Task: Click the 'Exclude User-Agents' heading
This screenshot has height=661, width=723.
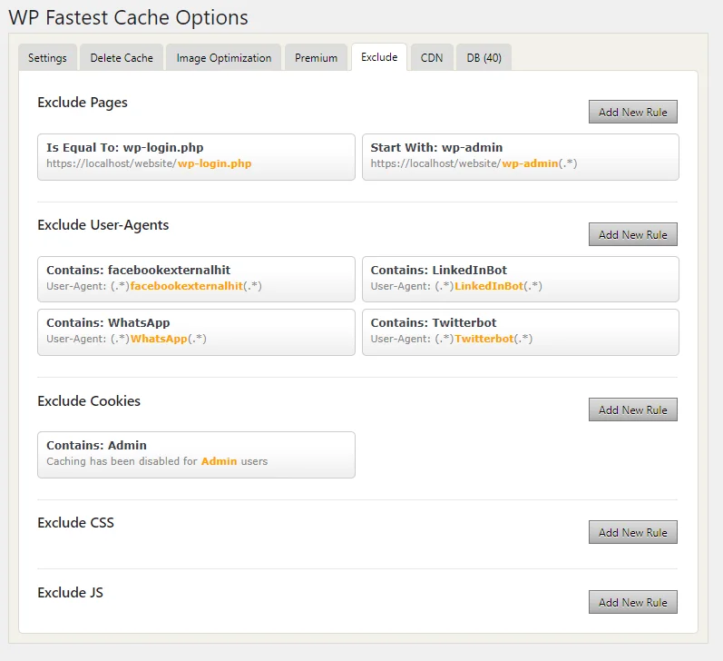Action: [x=103, y=225]
